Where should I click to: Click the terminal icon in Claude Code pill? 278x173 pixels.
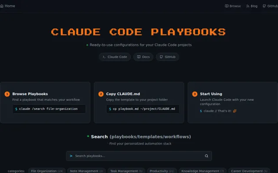(x=104, y=57)
